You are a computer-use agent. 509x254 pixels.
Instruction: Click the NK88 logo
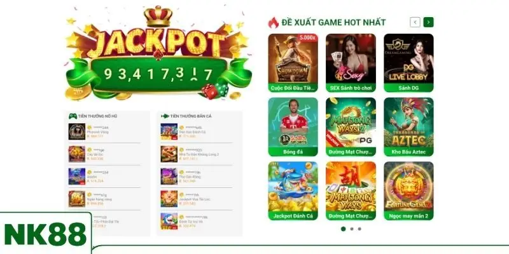[x=45, y=234]
